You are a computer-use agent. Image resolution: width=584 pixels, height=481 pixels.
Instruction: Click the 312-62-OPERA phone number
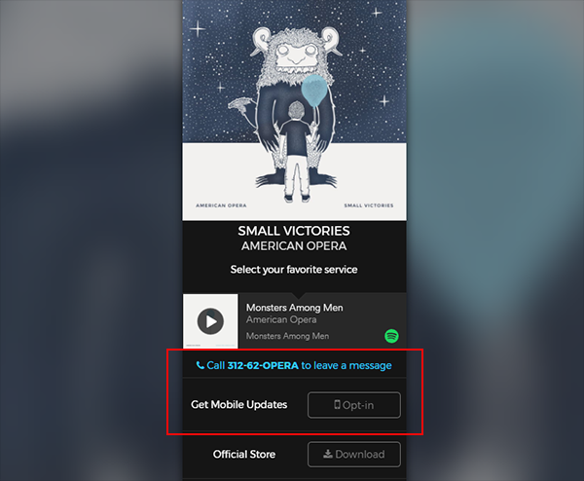[263, 365]
